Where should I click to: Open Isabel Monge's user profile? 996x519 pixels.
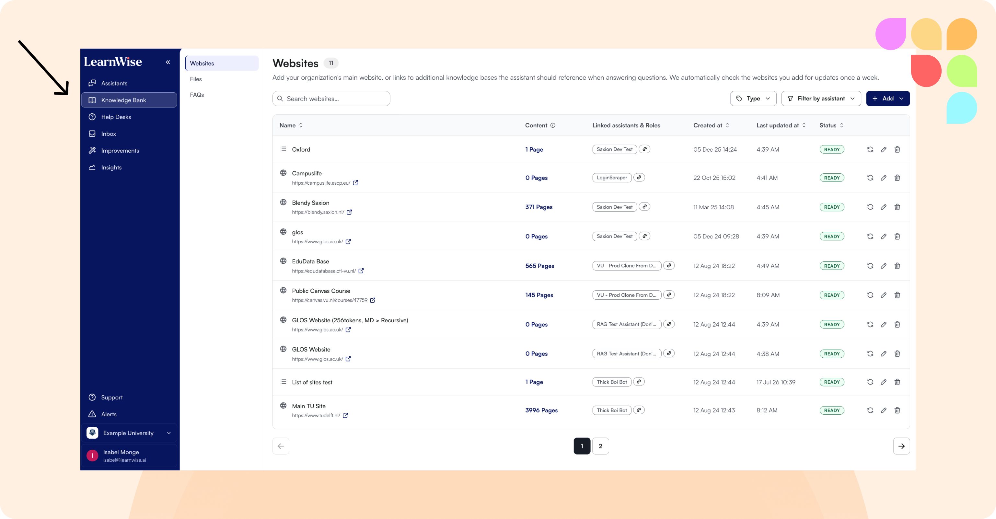[x=129, y=456]
